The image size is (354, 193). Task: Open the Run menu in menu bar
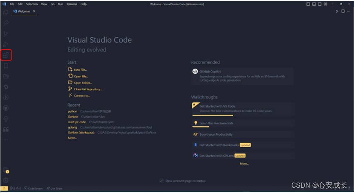(60, 4)
